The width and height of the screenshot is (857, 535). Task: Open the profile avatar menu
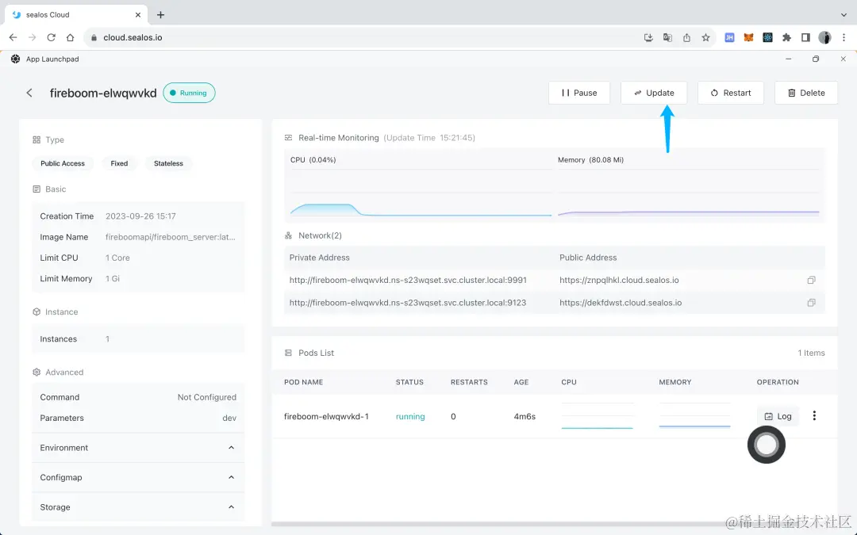click(x=824, y=38)
